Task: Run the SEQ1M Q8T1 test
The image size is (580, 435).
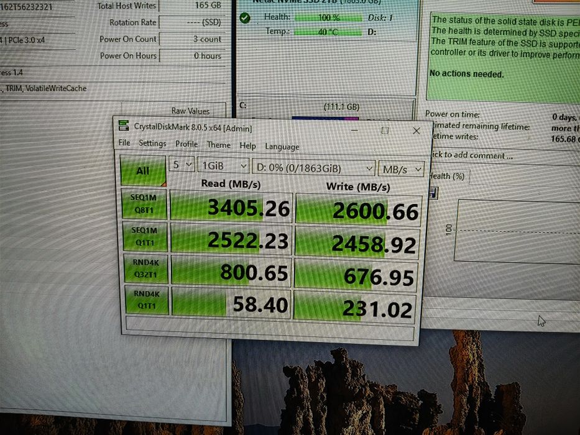Action: [145, 204]
